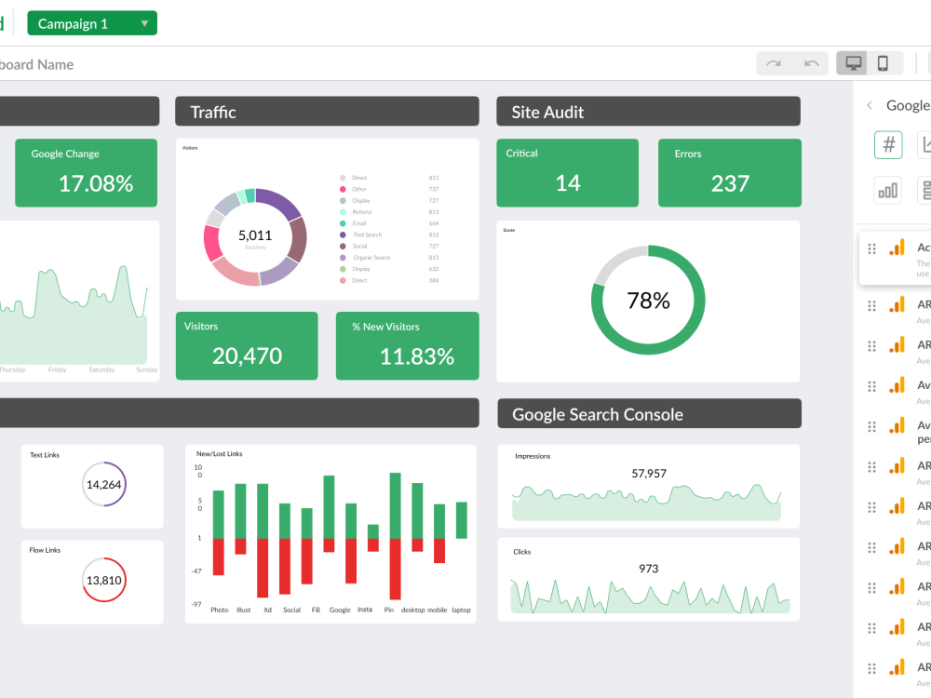Click the Pin bar label
The image size is (931, 698).
pyautogui.click(x=389, y=611)
